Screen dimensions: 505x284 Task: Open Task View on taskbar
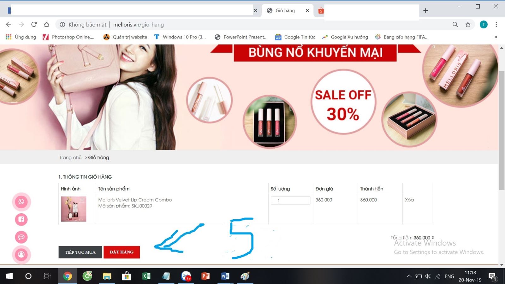pos(47,276)
